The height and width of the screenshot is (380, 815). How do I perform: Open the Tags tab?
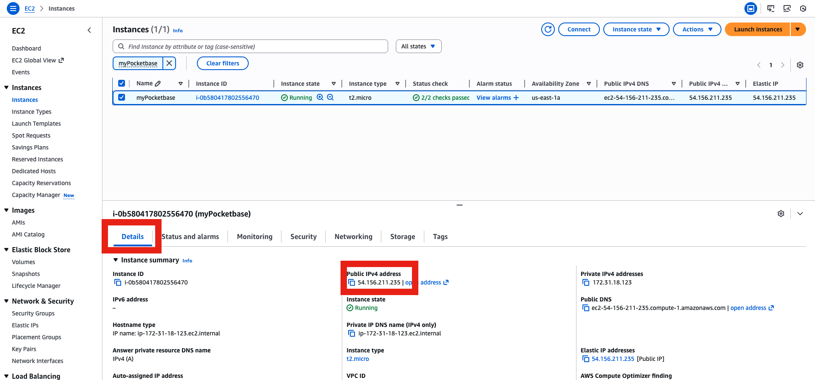click(440, 236)
